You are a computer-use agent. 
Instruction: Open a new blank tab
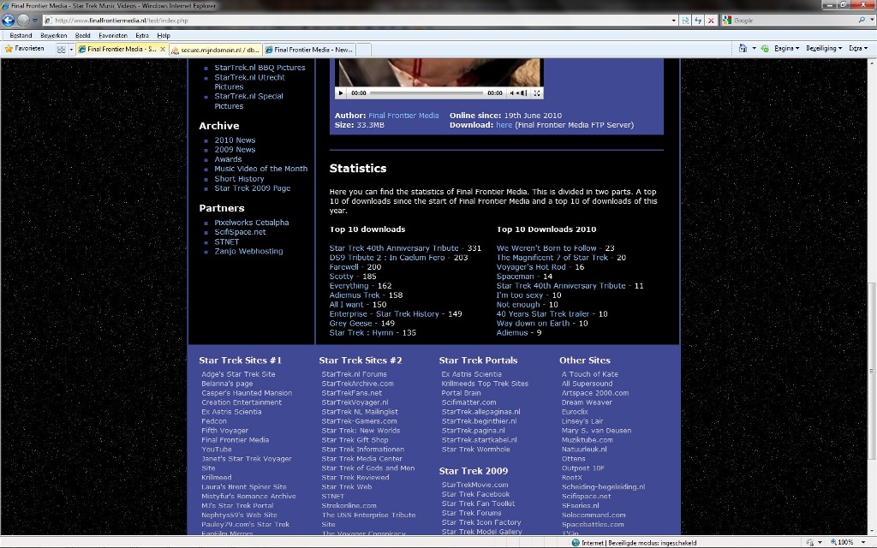pos(363,50)
